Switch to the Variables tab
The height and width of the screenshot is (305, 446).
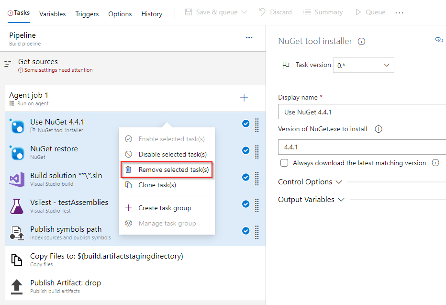[x=52, y=14]
